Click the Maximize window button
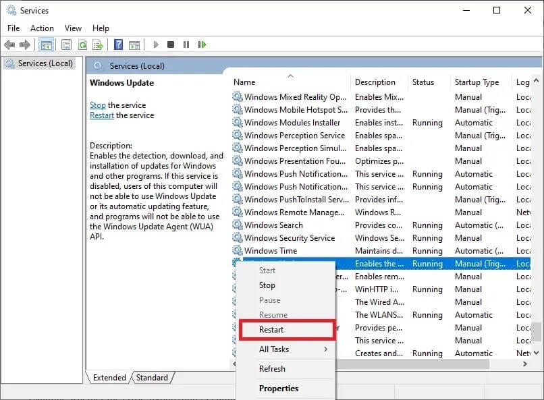The width and height of the screenshot is (544, 400). (497, 10)
